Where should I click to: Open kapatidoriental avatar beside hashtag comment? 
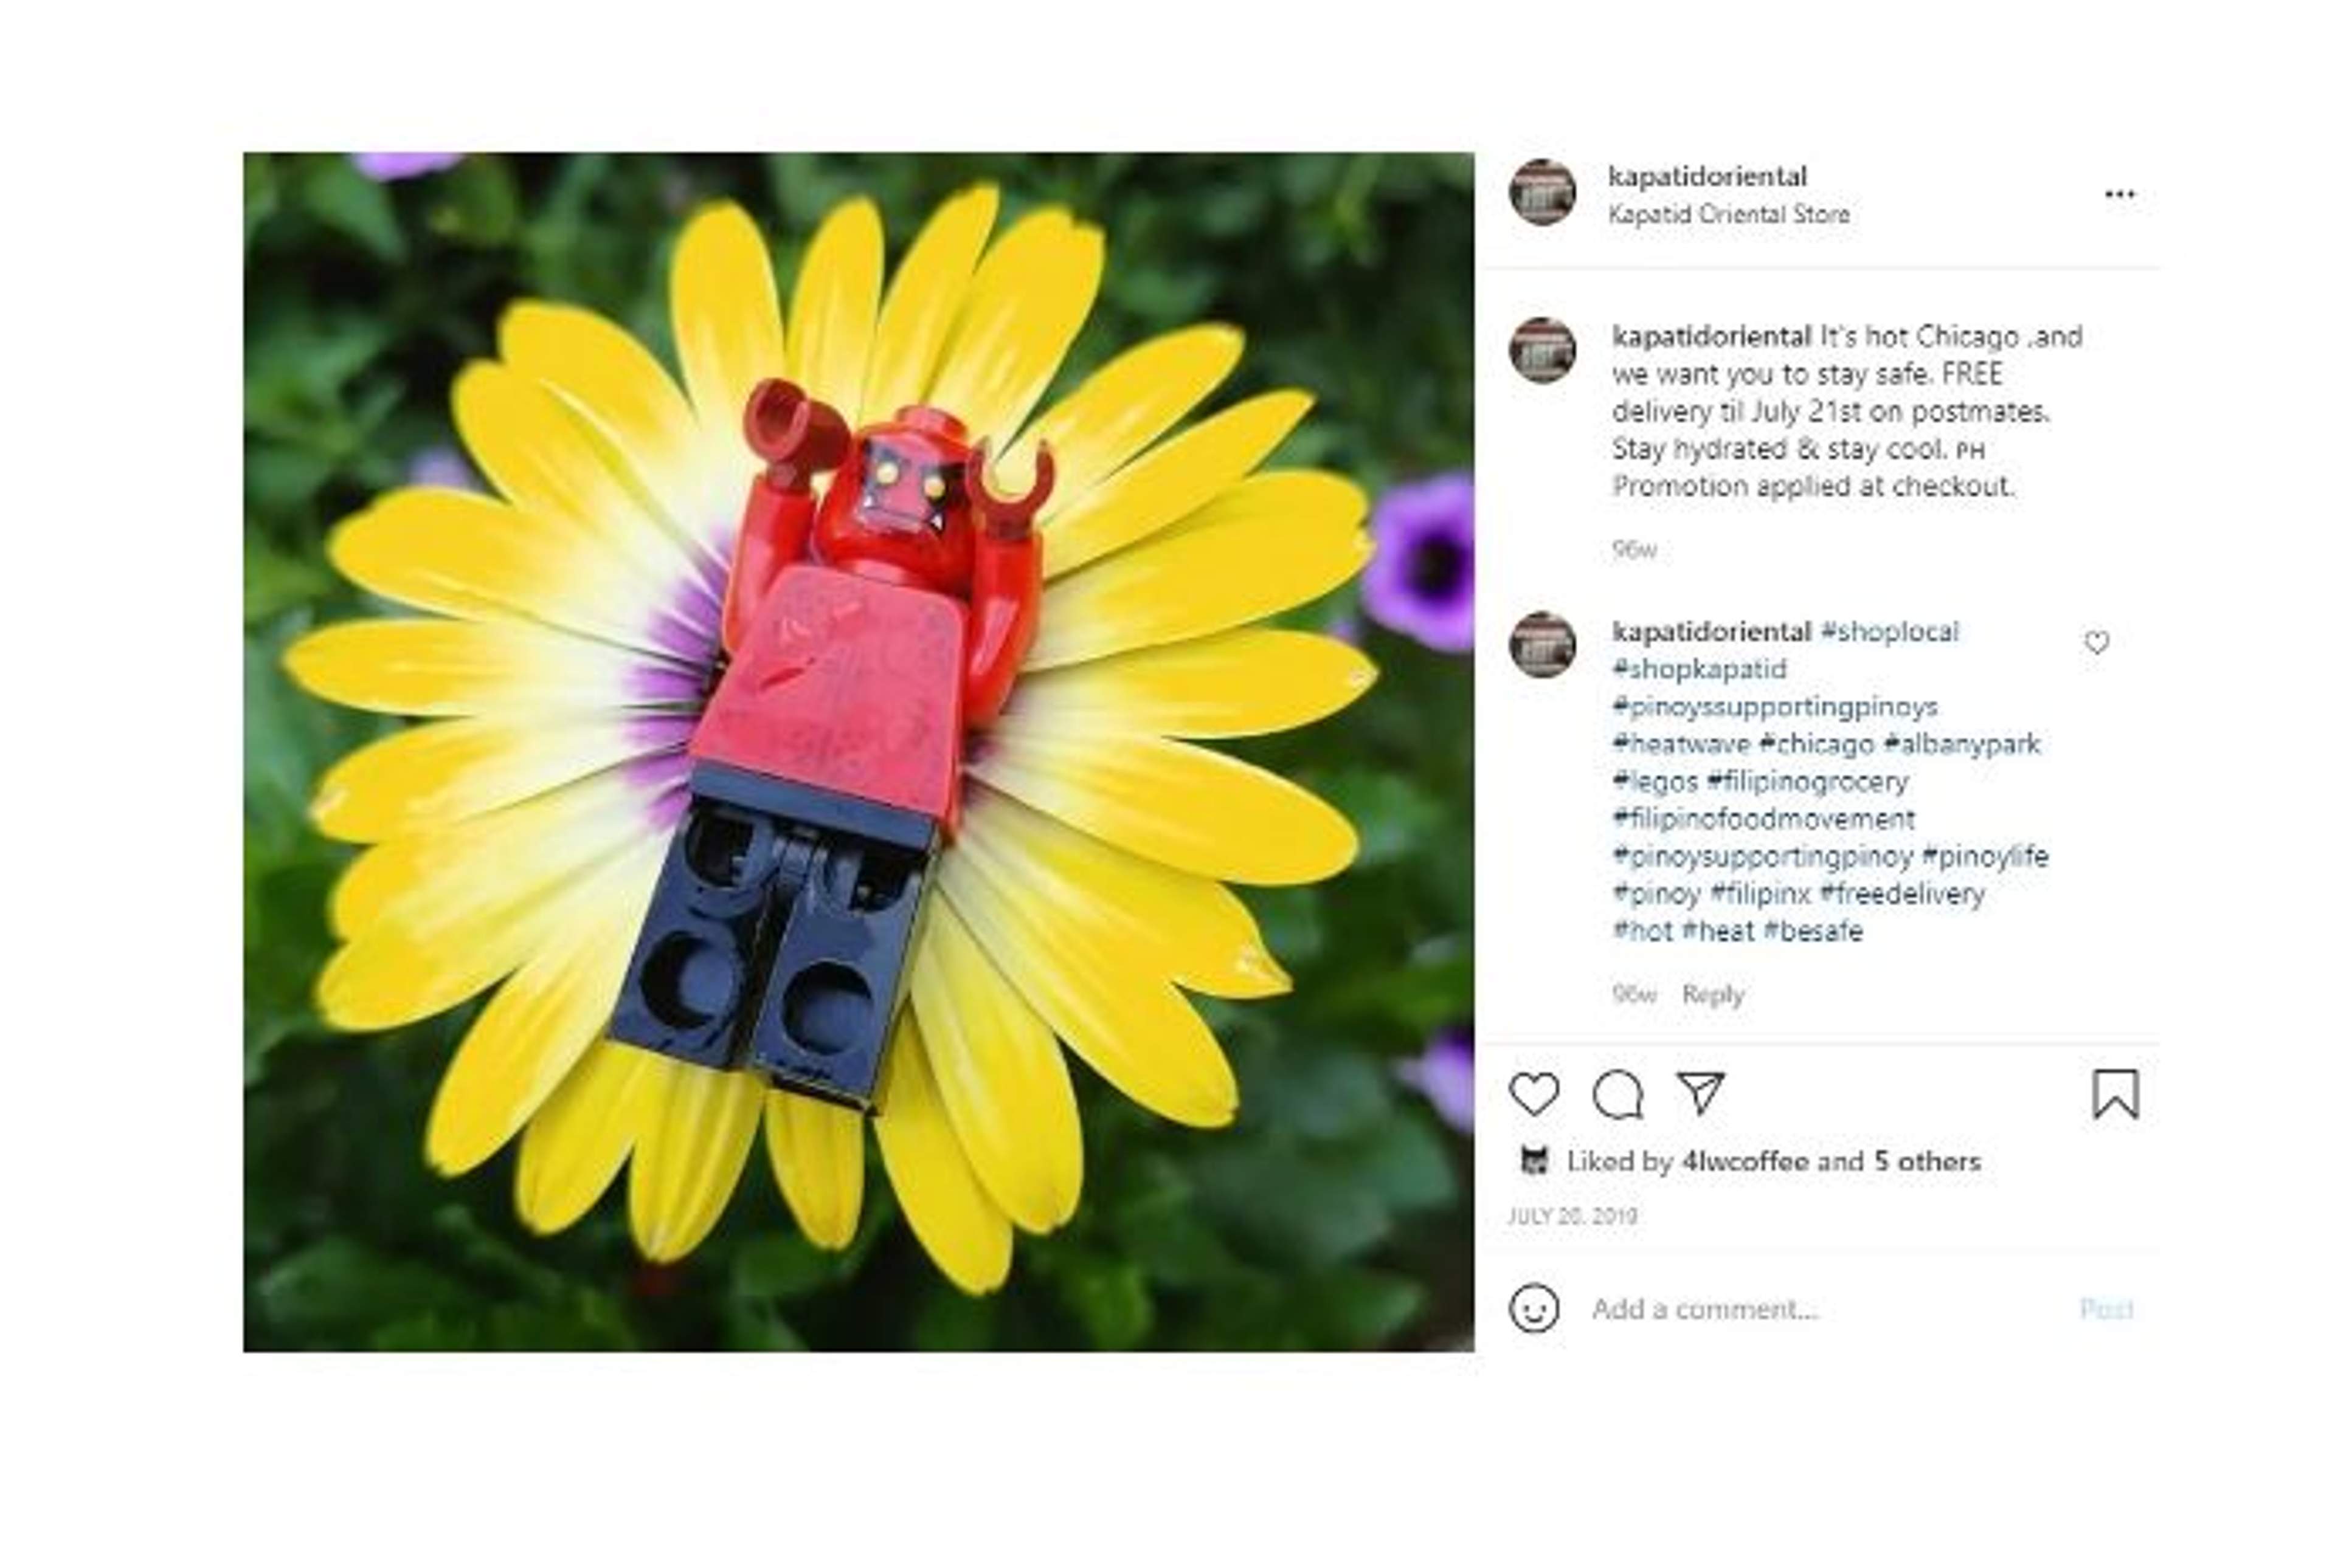pyautogui.click(x=1541, y=645)
